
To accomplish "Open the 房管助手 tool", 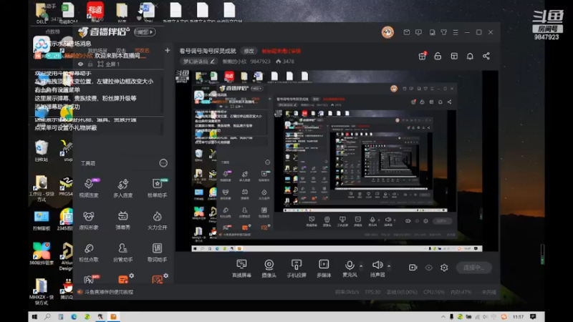I will (x=122, y=253).
